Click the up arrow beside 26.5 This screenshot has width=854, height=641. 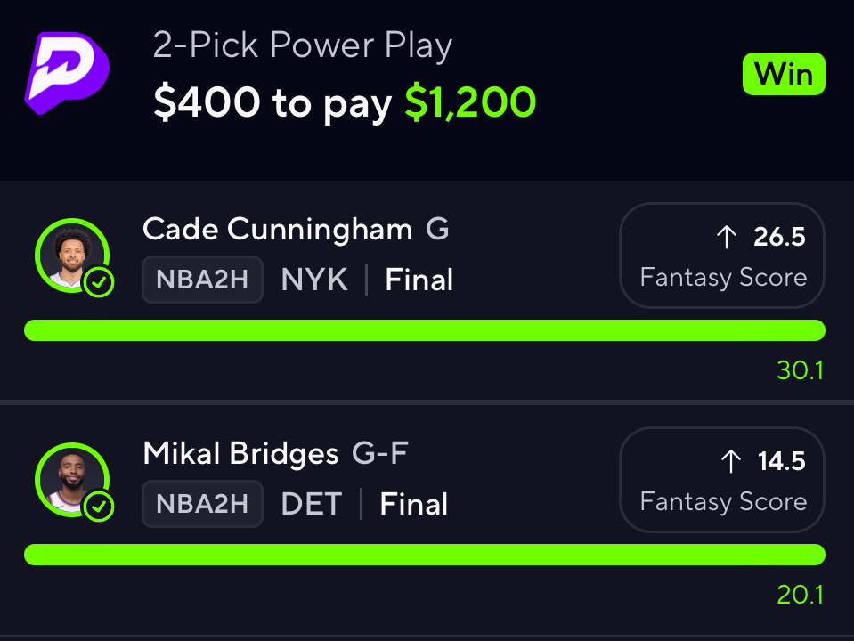727,237
